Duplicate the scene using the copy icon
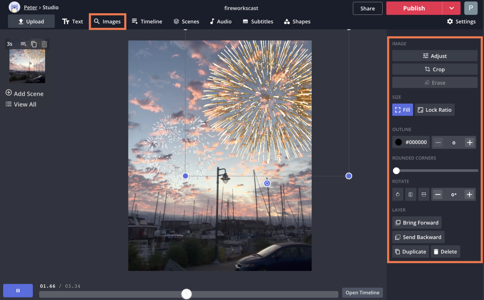 pos(34,44)
